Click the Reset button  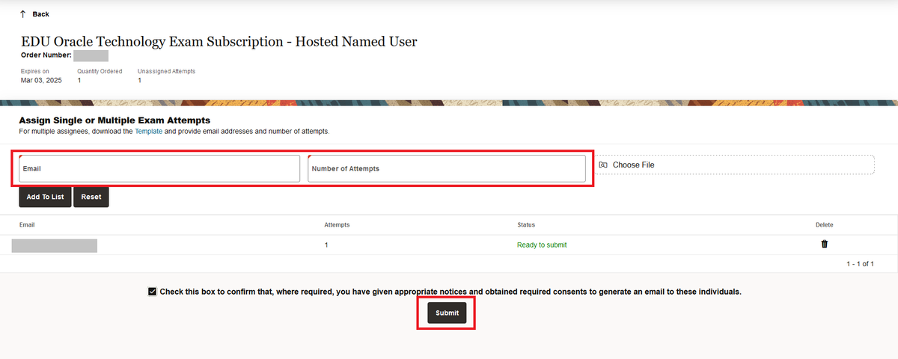tap(91, 197)
